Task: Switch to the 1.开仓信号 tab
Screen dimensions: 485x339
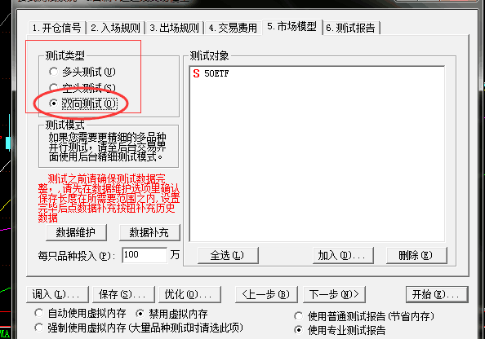Action: click(57, 28)
